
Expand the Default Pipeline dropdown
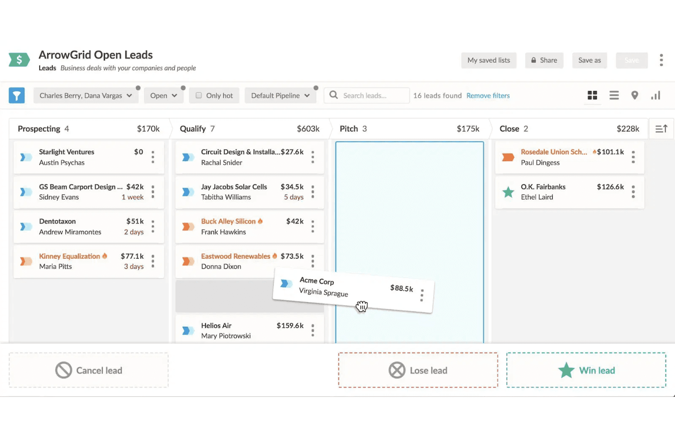[x=280, y=96]
